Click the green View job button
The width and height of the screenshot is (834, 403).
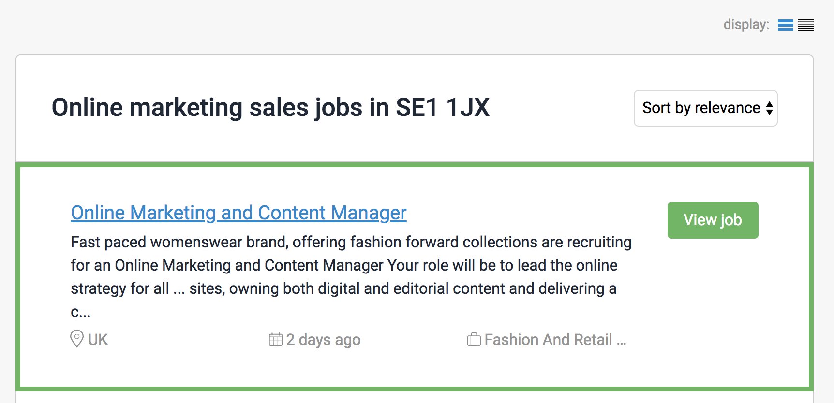[x=713, y=220]
